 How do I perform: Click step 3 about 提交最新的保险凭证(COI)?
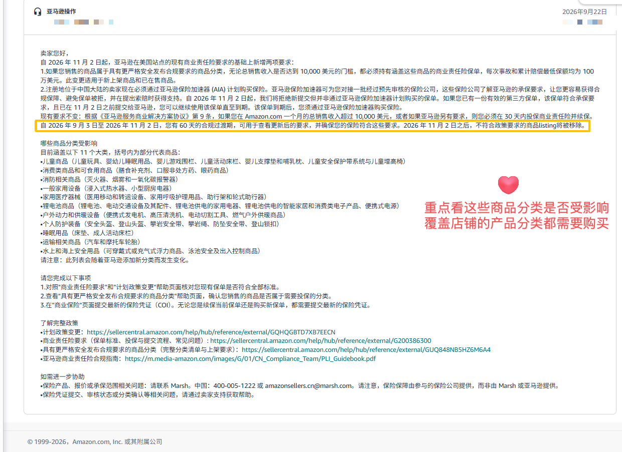(206, 305)
